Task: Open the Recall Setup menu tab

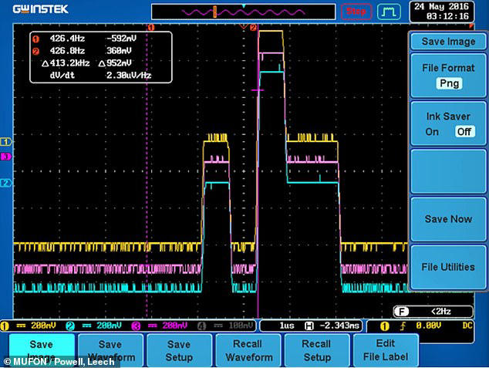Action: [x=317, y=350]
